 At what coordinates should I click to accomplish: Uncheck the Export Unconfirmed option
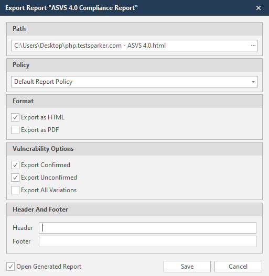click(x=15, y=178)
